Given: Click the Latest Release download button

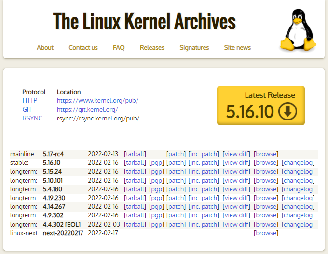Looking at the screenshot, I should (261, 106).
